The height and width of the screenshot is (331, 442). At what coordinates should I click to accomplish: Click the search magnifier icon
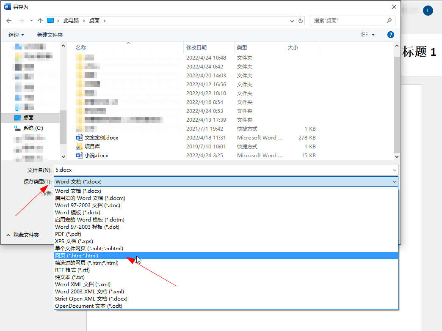pyautogui.click(x=389, y=21)
